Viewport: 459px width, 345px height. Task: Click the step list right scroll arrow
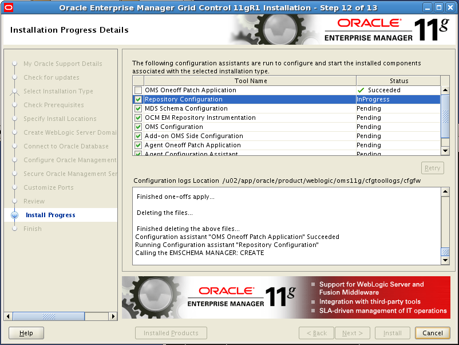[113, 316]
